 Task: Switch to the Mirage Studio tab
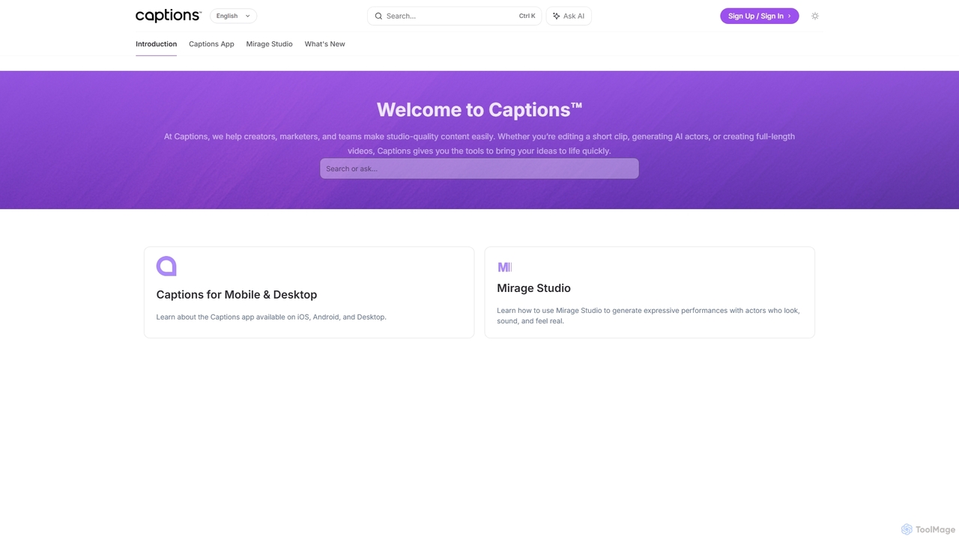pyautogui.click(x=269, y=44)
